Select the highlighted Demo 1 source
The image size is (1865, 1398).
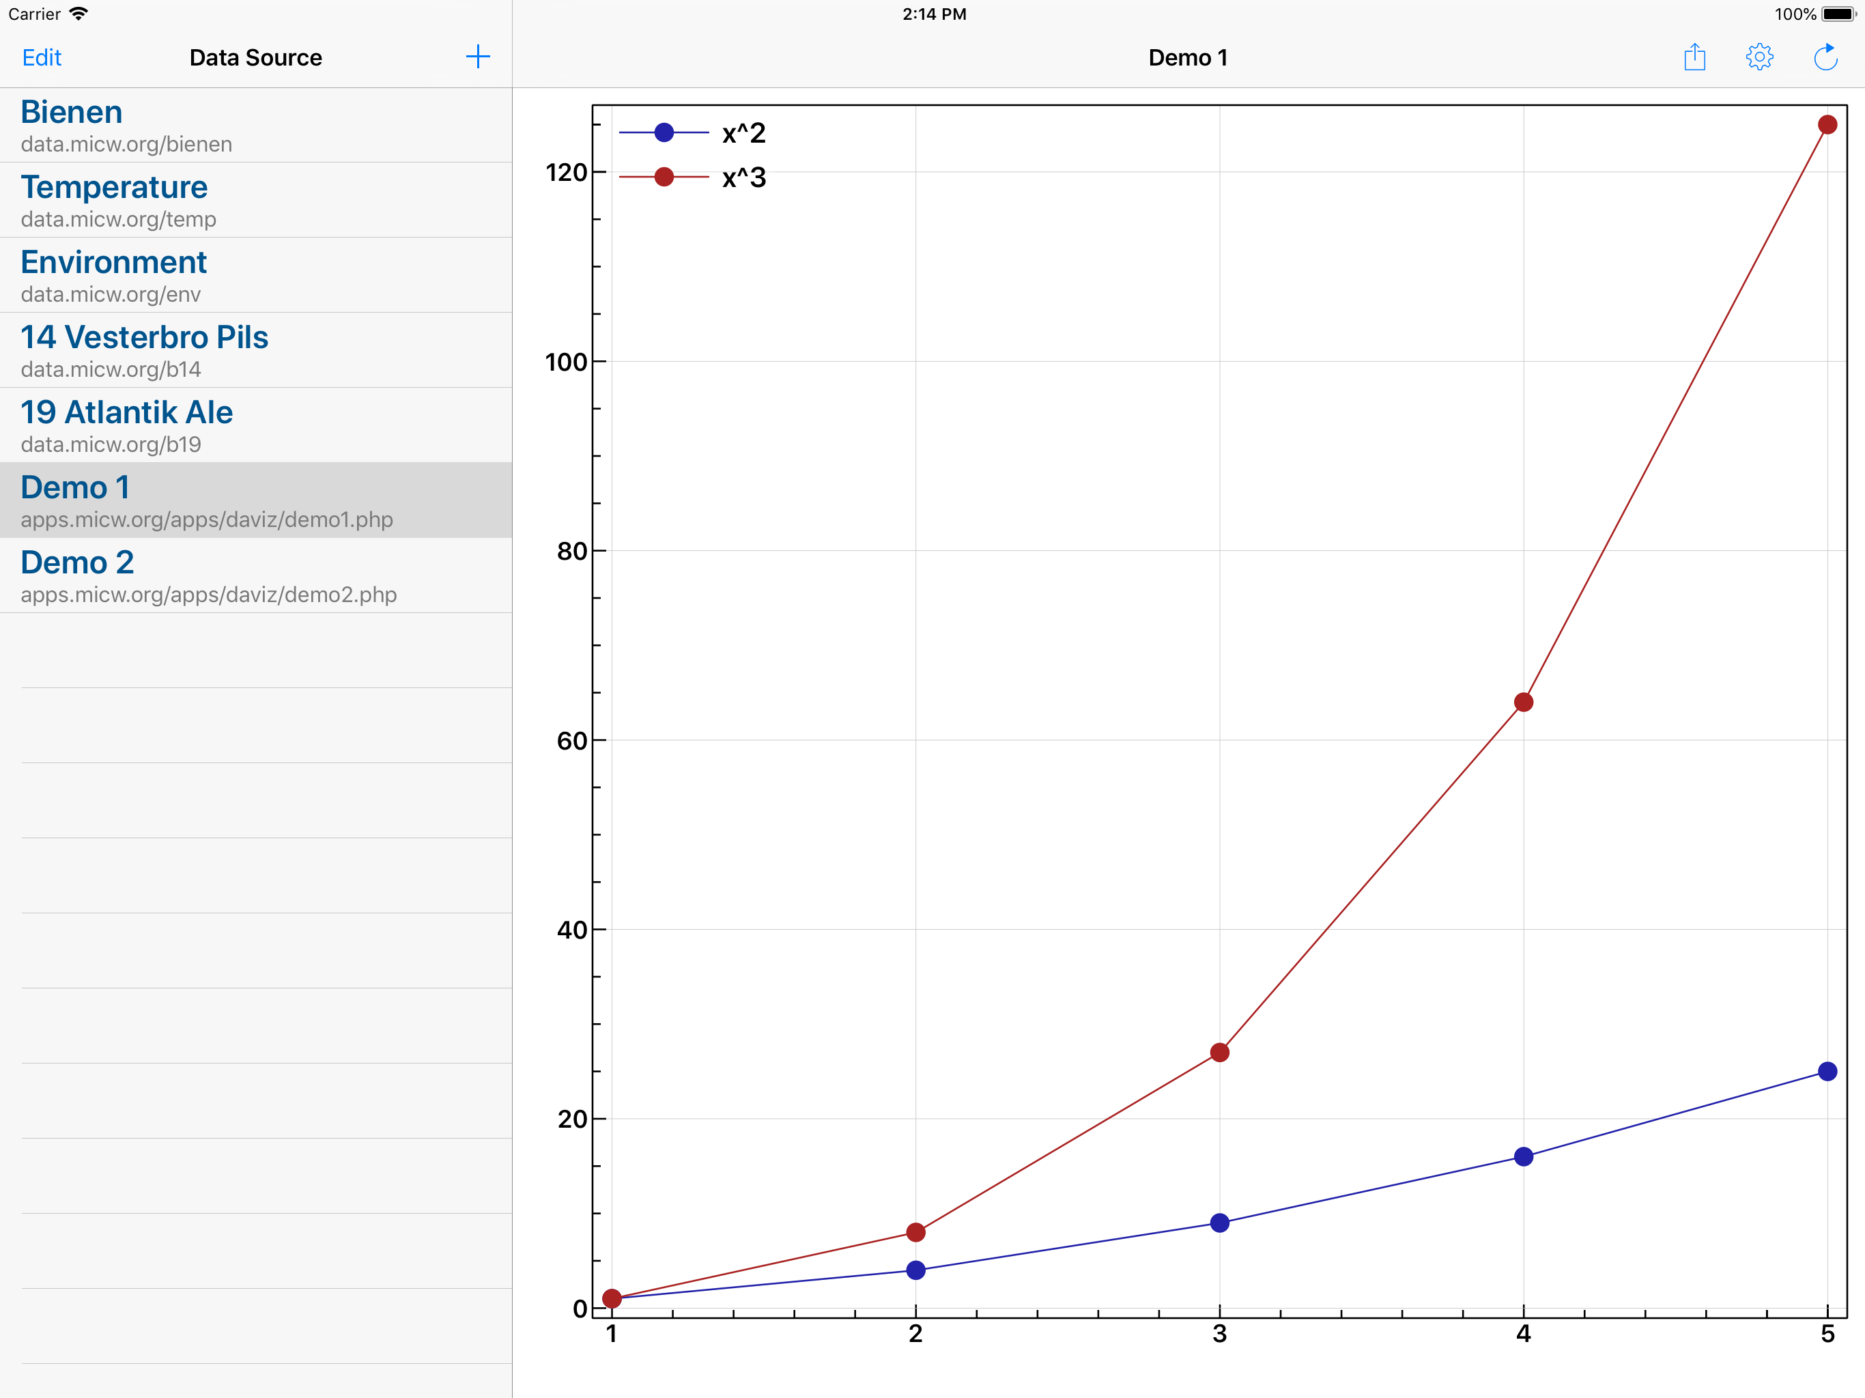coord(255,501)
